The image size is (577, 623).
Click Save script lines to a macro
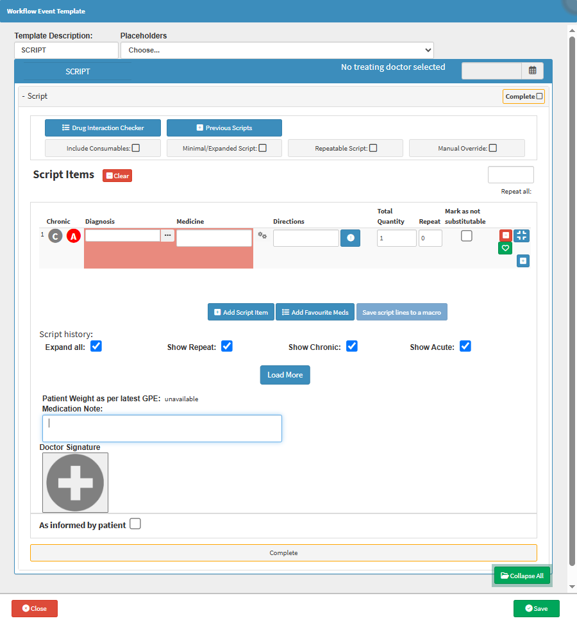402,312
